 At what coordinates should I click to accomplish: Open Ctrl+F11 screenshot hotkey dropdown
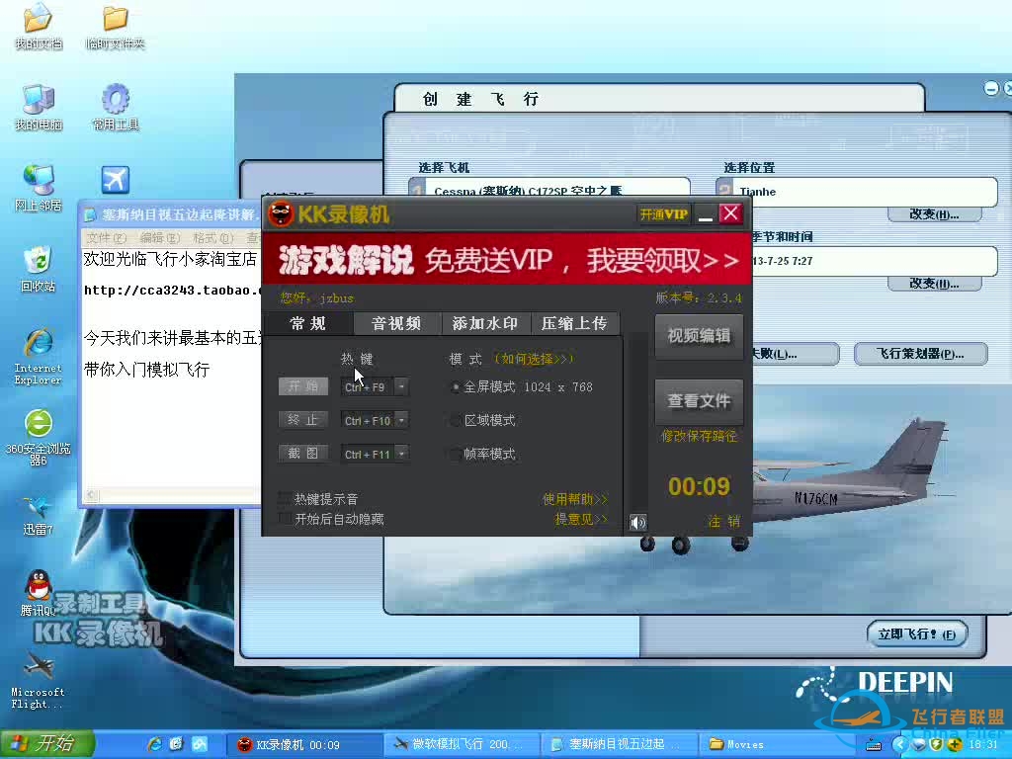[401, 454]
